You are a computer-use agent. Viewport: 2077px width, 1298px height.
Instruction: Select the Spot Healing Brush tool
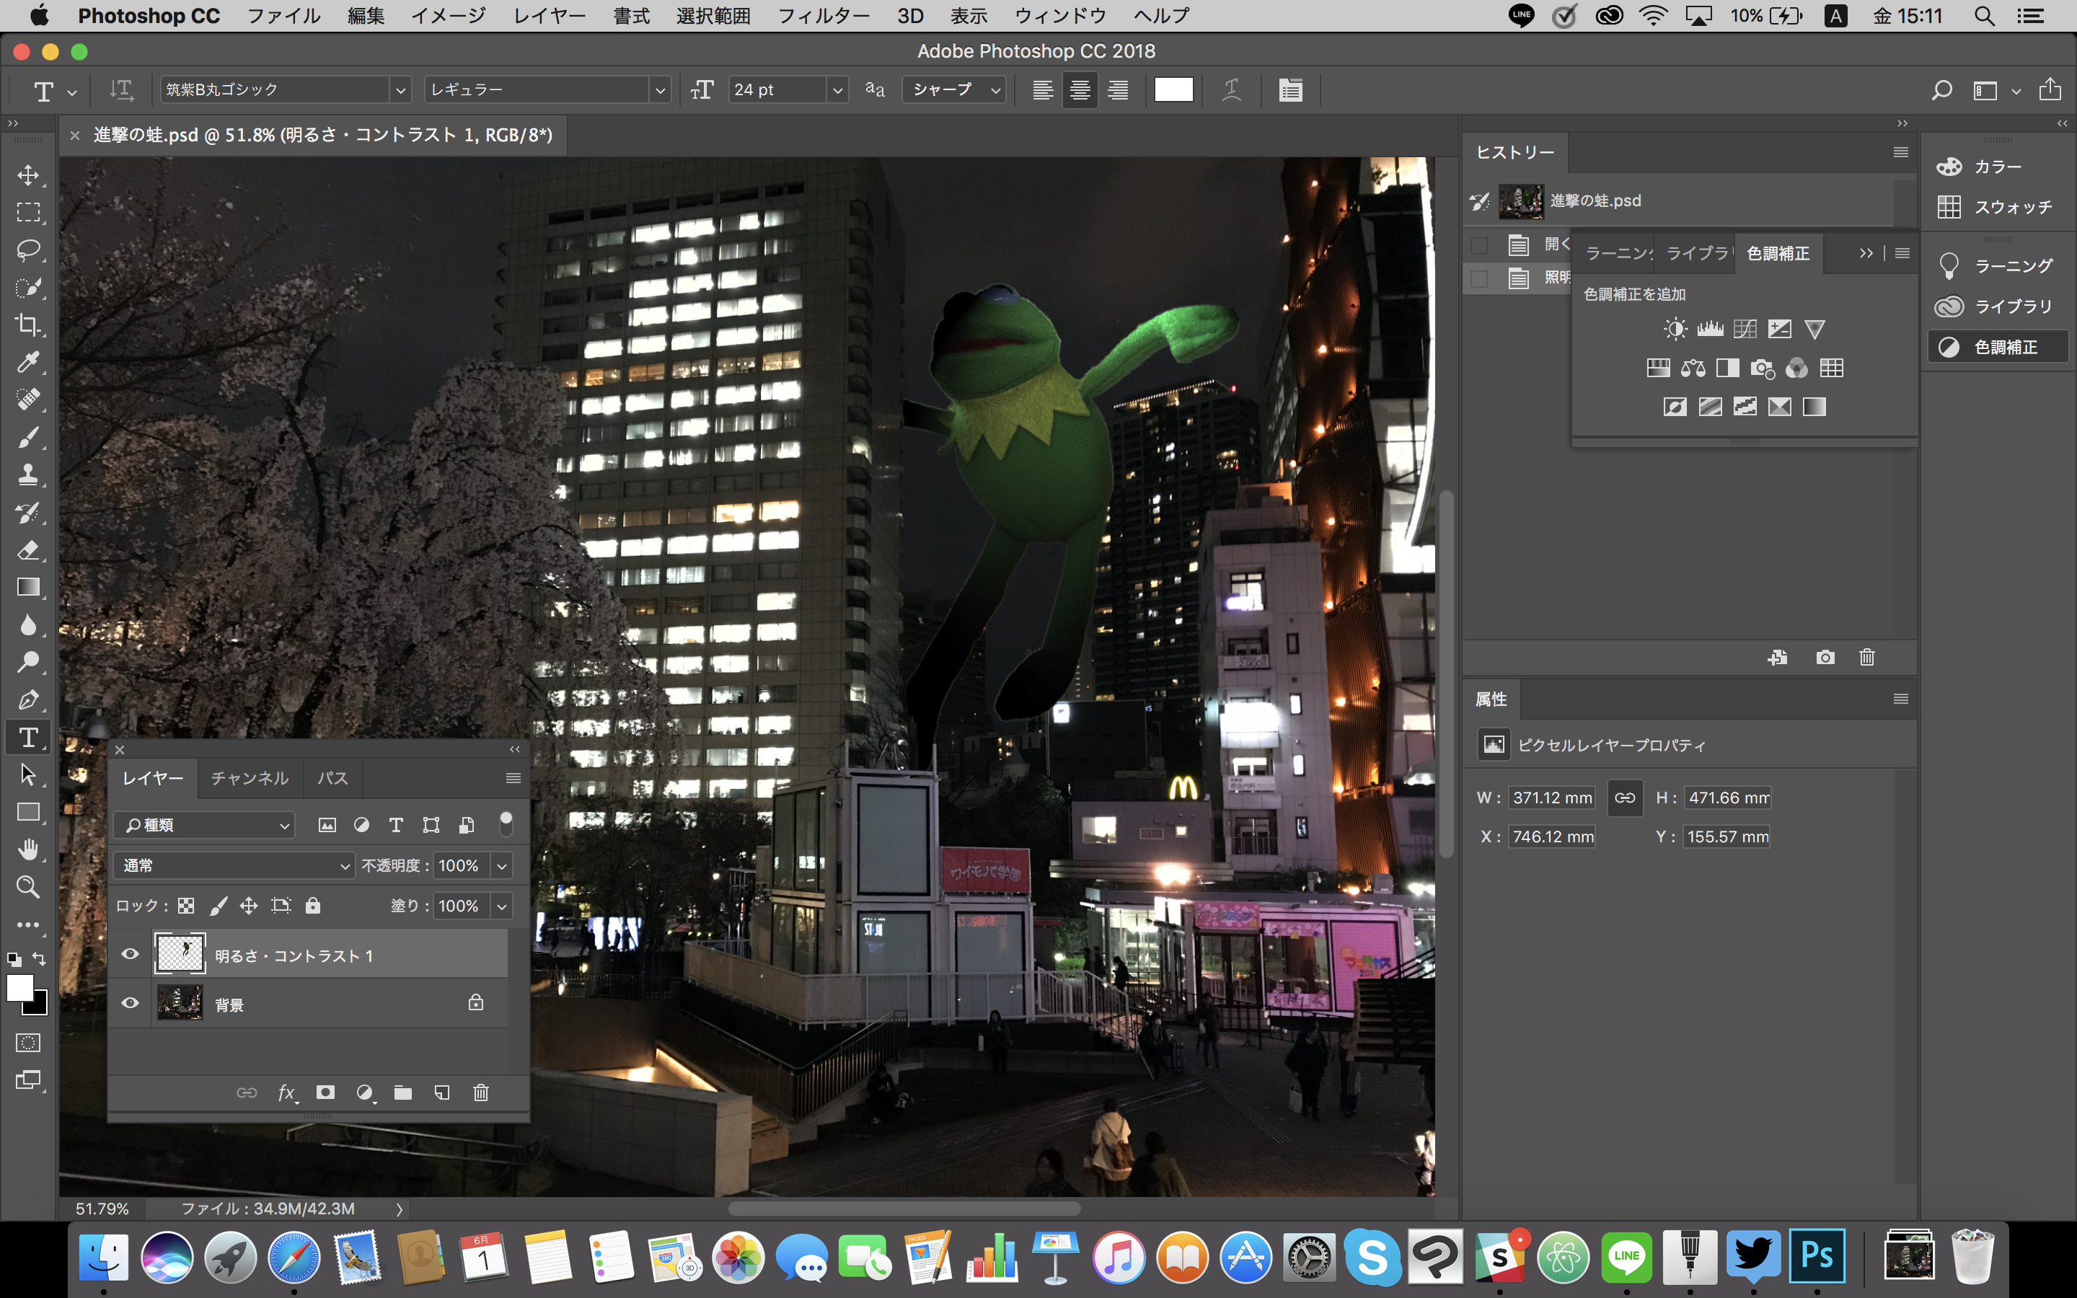pyautogui.click(x=28, y=399)
